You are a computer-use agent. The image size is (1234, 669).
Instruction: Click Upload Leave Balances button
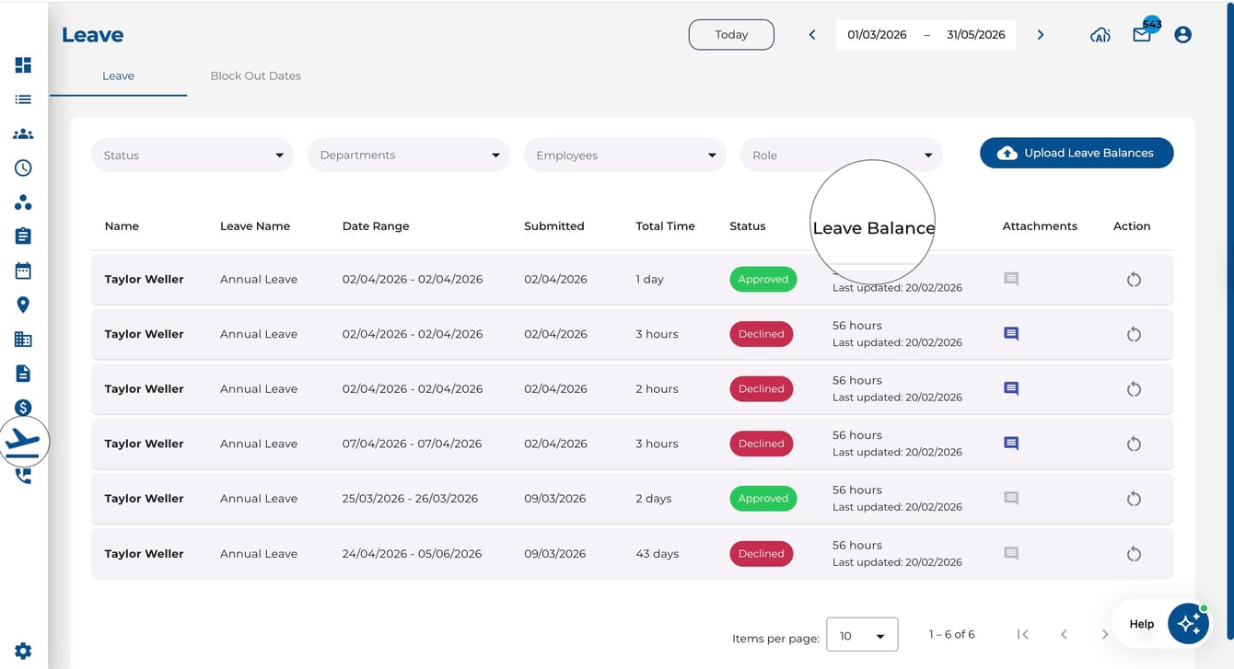point(1077,153)
